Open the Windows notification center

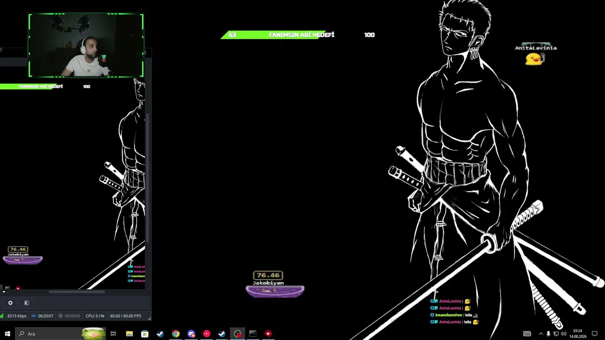coord(595,334)
